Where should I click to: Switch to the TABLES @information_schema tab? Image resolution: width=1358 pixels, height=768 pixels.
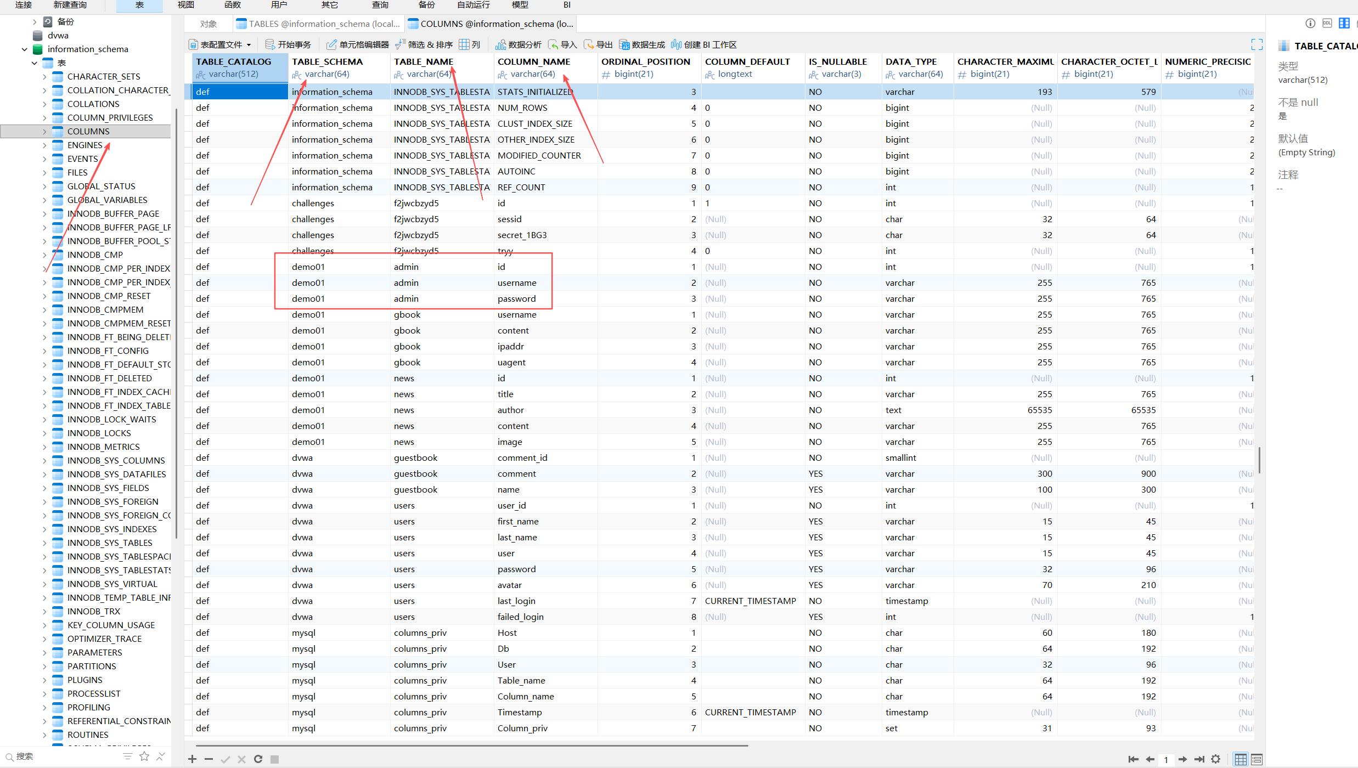coord(318,24)
